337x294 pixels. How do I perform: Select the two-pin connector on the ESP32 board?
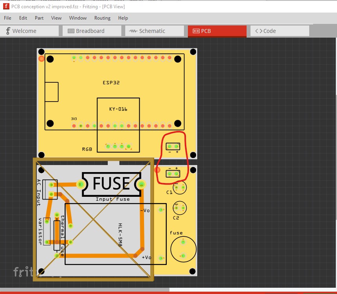click(173, 147)
